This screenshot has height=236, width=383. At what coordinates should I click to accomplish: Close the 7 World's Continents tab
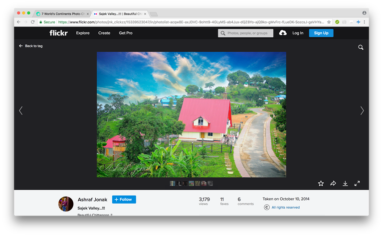[88, 14]
